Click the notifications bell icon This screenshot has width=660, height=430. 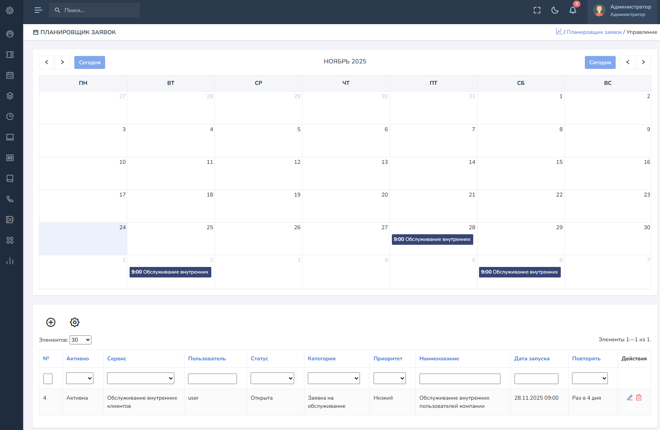tap(572, 11)
